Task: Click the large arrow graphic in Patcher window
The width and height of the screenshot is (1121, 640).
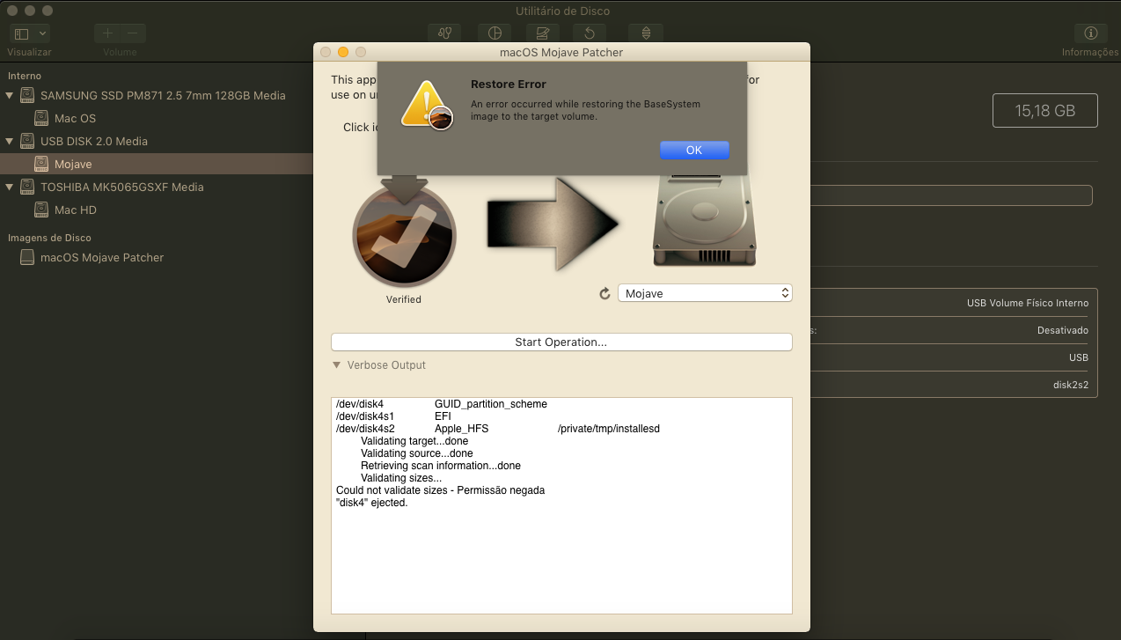Action: pos(553,224)
